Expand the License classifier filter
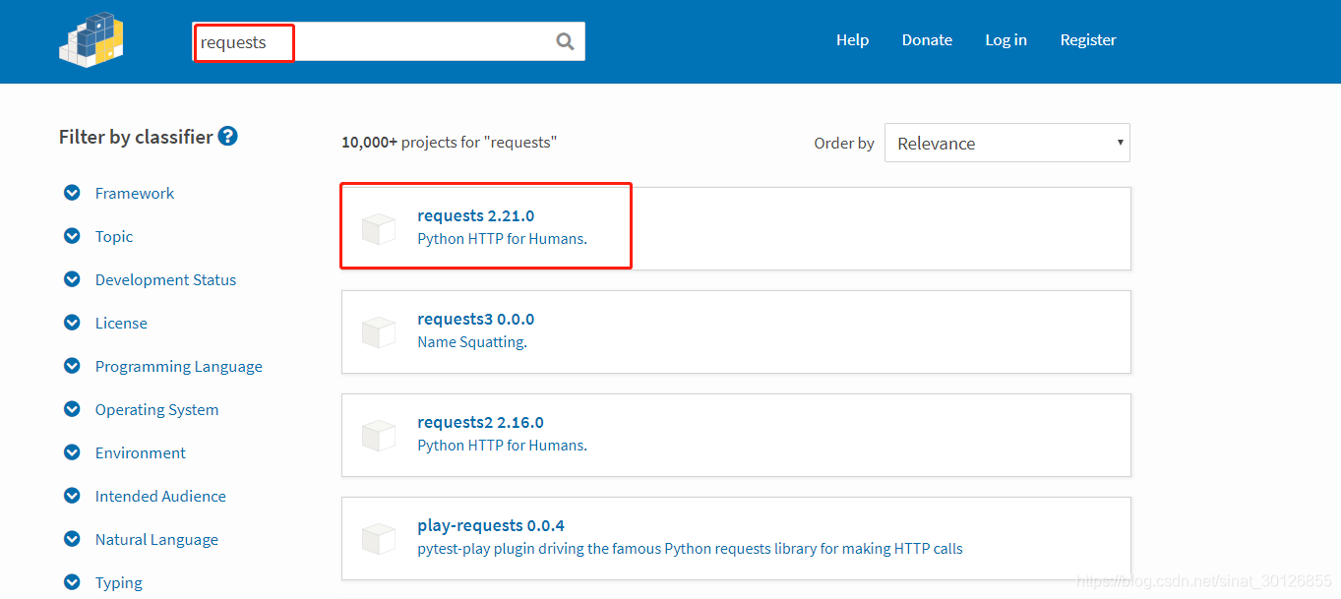 (72, 324)
